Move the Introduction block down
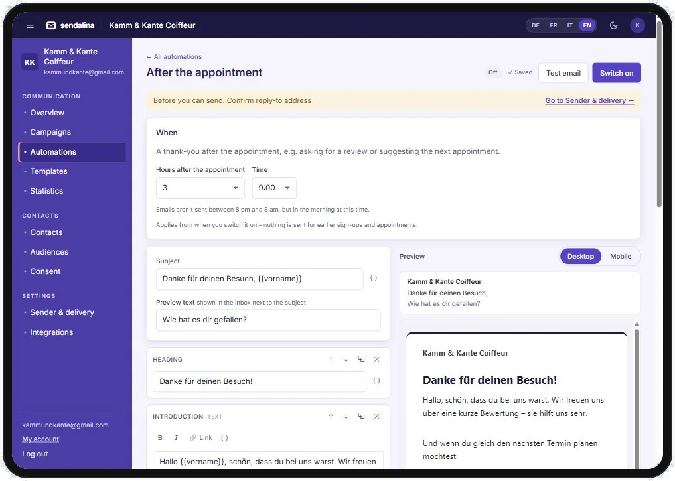 coord(346,416)
